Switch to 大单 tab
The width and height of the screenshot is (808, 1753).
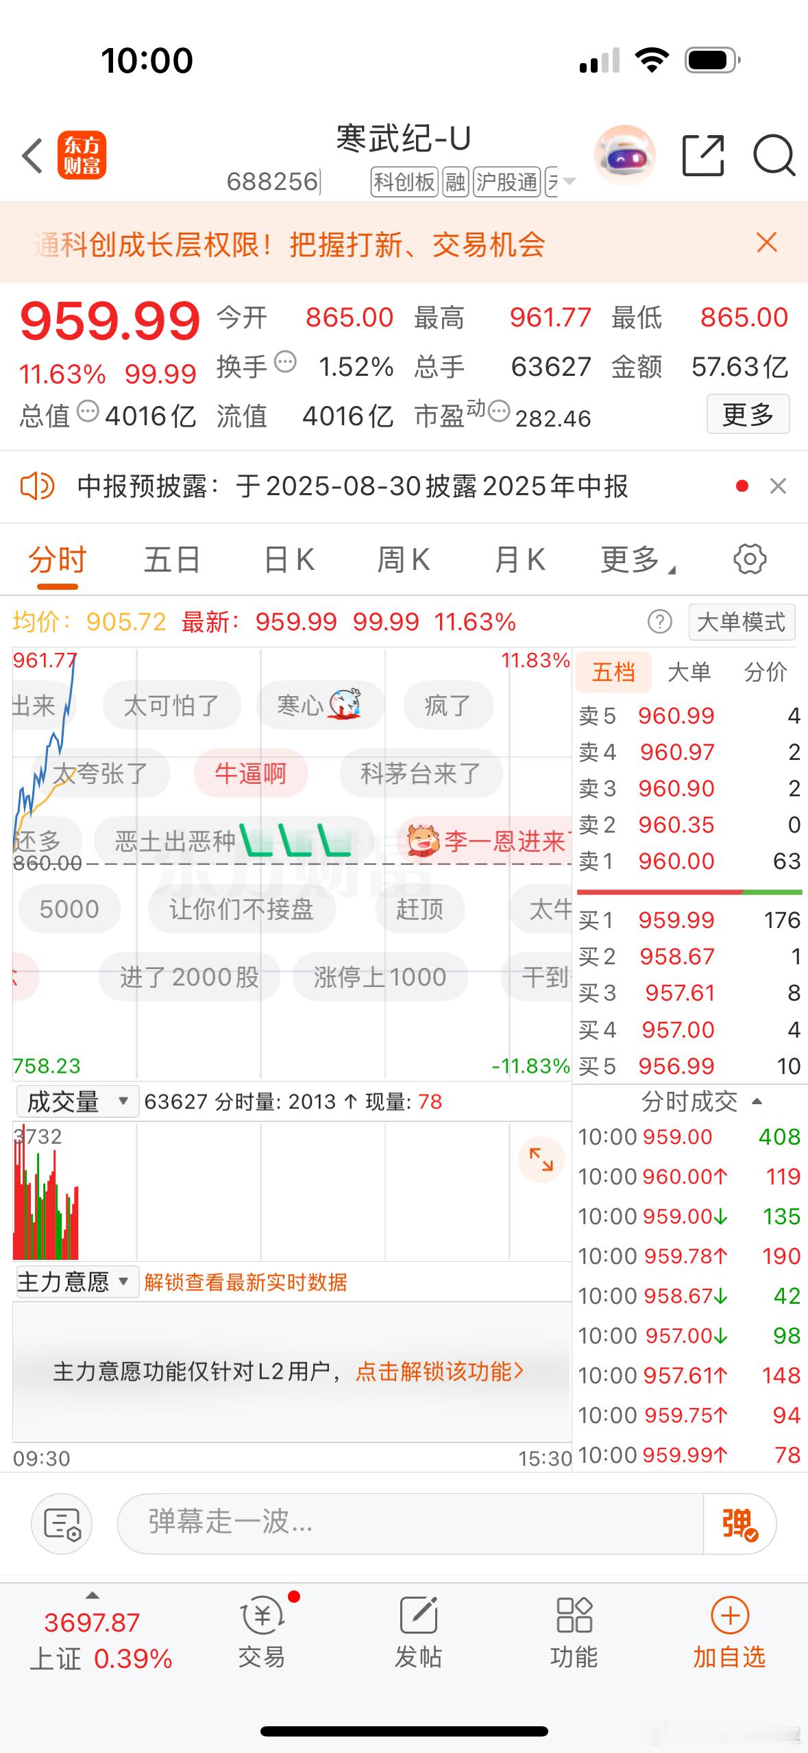coord(689,672)
